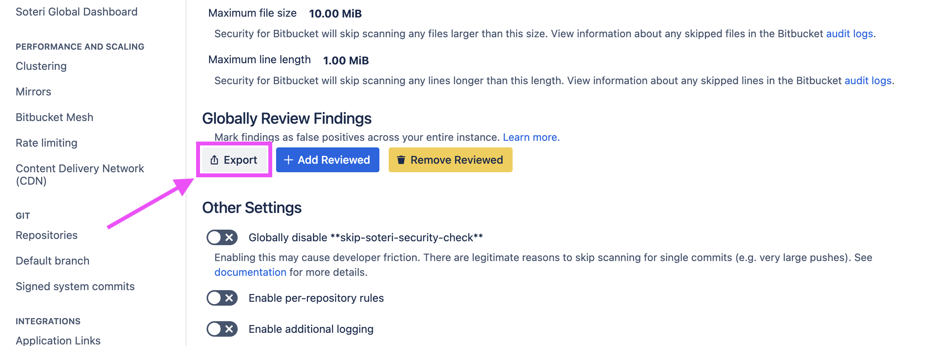
Task: Open audit logs link under Maximum line length
Action: click(868, 81)
